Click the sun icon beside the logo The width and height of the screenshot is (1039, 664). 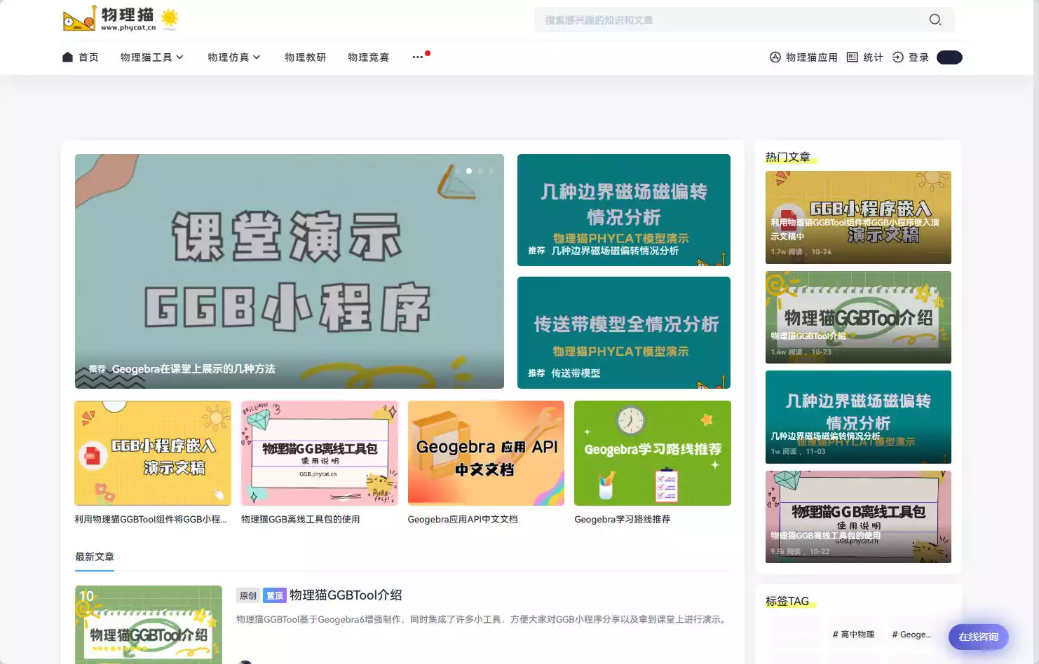point(170,18)
